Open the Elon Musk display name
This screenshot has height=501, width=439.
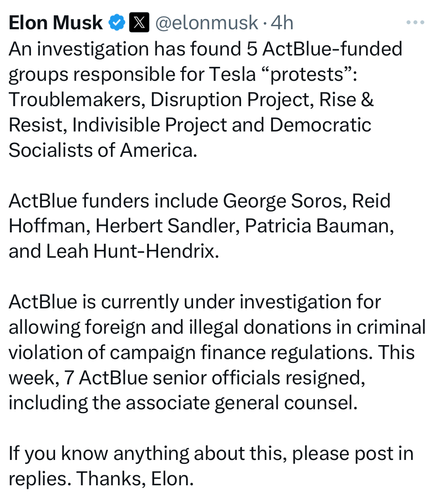55,23
